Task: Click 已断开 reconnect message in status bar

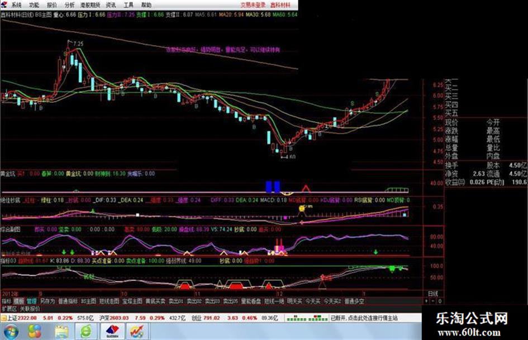Action: click(x=364, y=318)
